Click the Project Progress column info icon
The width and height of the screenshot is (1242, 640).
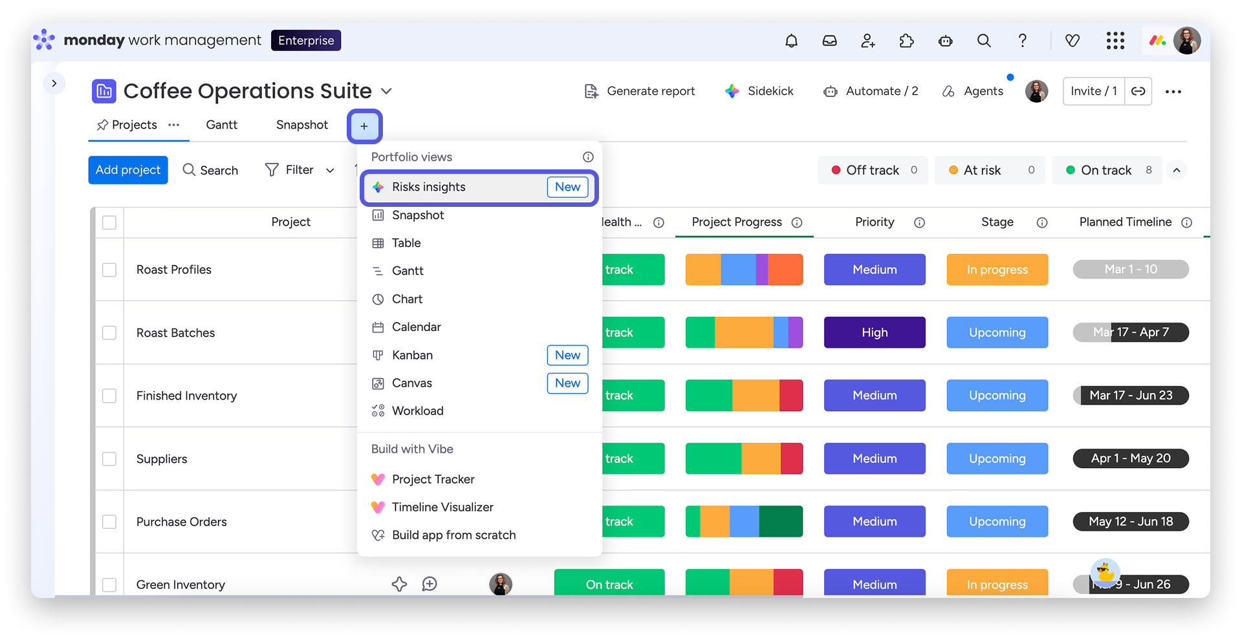(x=797, y=222)
